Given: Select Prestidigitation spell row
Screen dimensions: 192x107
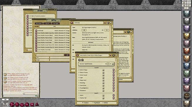Looking at the screenshot, I should (x=96, y=88).
